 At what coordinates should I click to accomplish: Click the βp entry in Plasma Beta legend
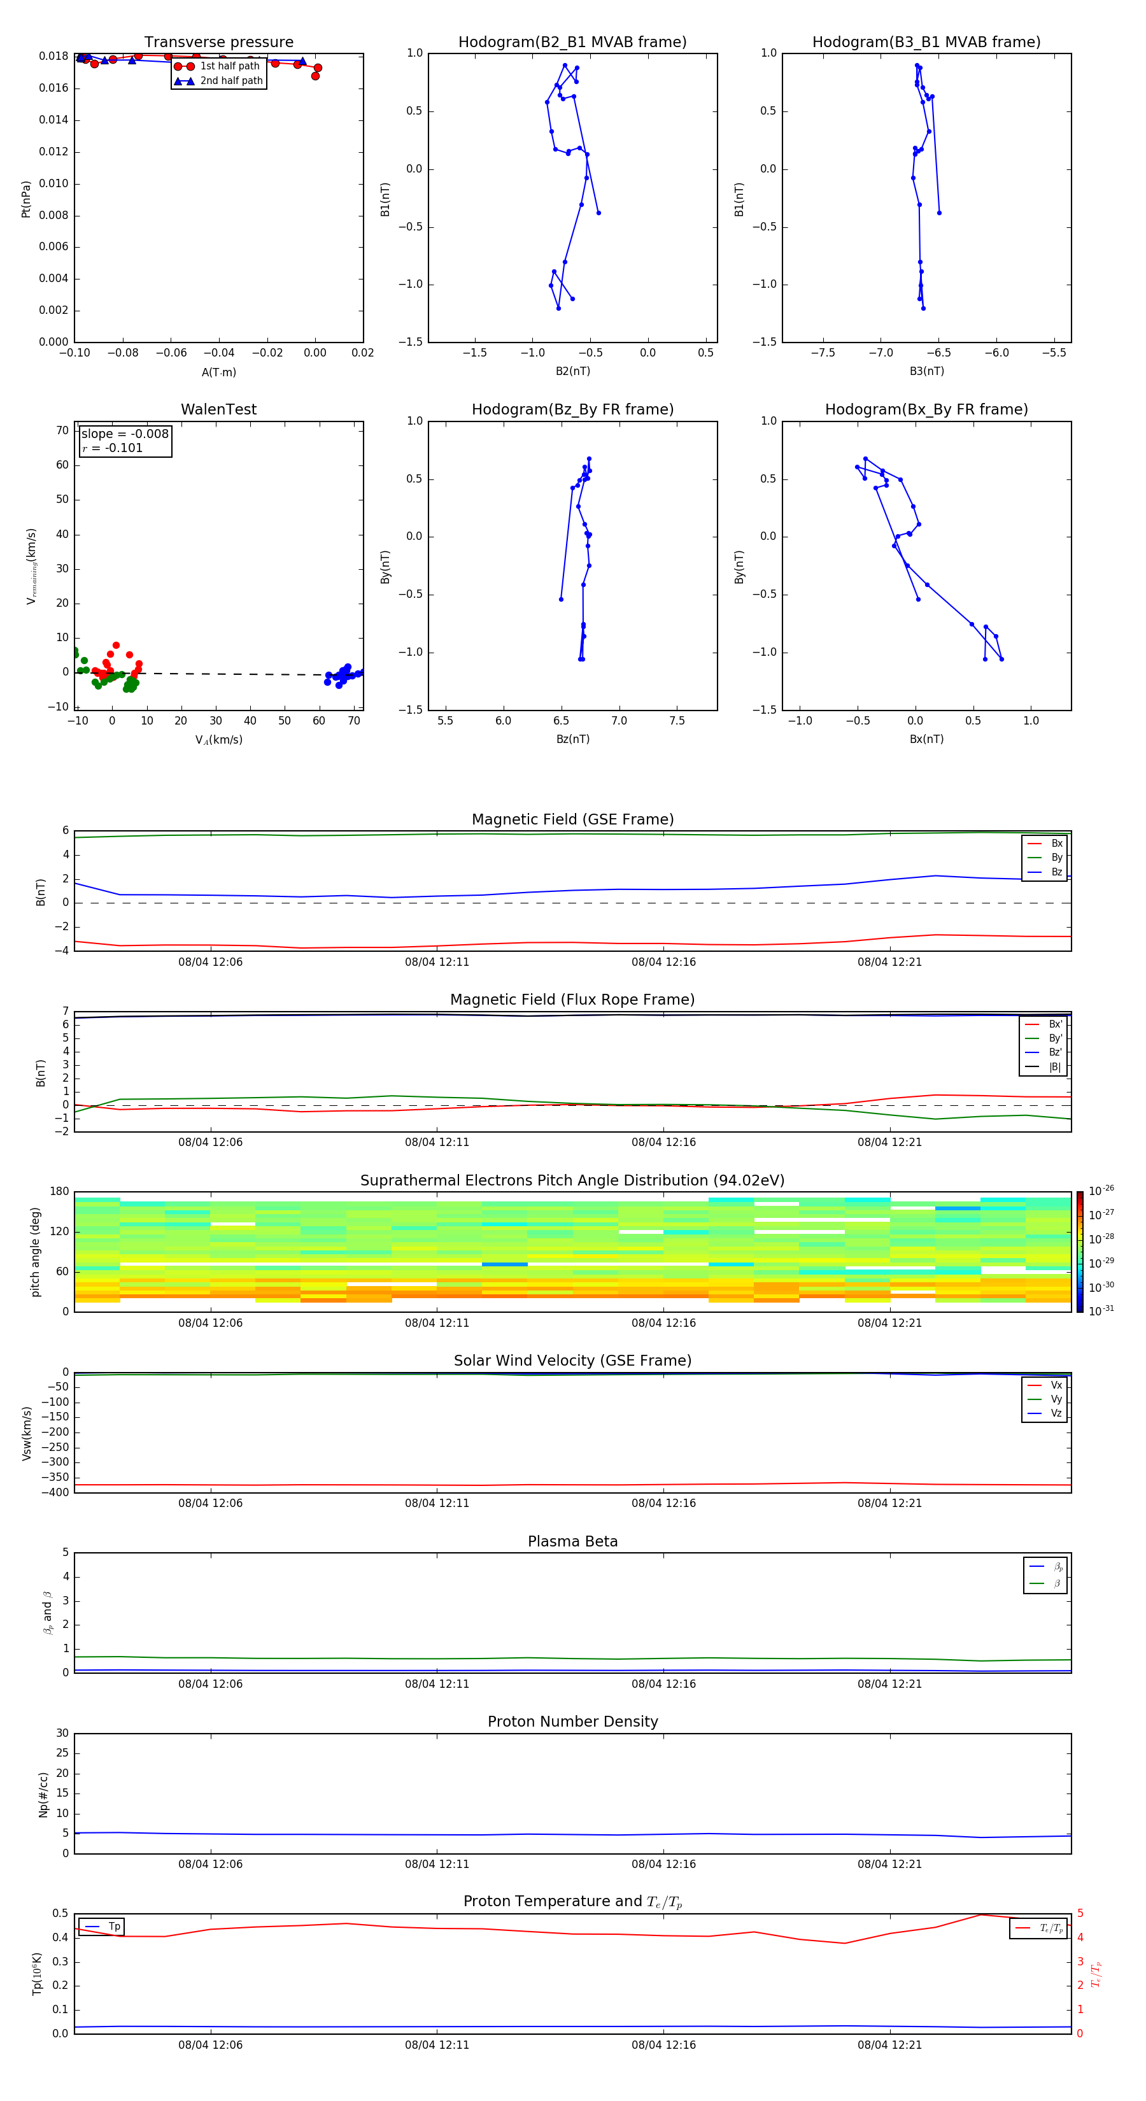click(x=1047, y=1567)
